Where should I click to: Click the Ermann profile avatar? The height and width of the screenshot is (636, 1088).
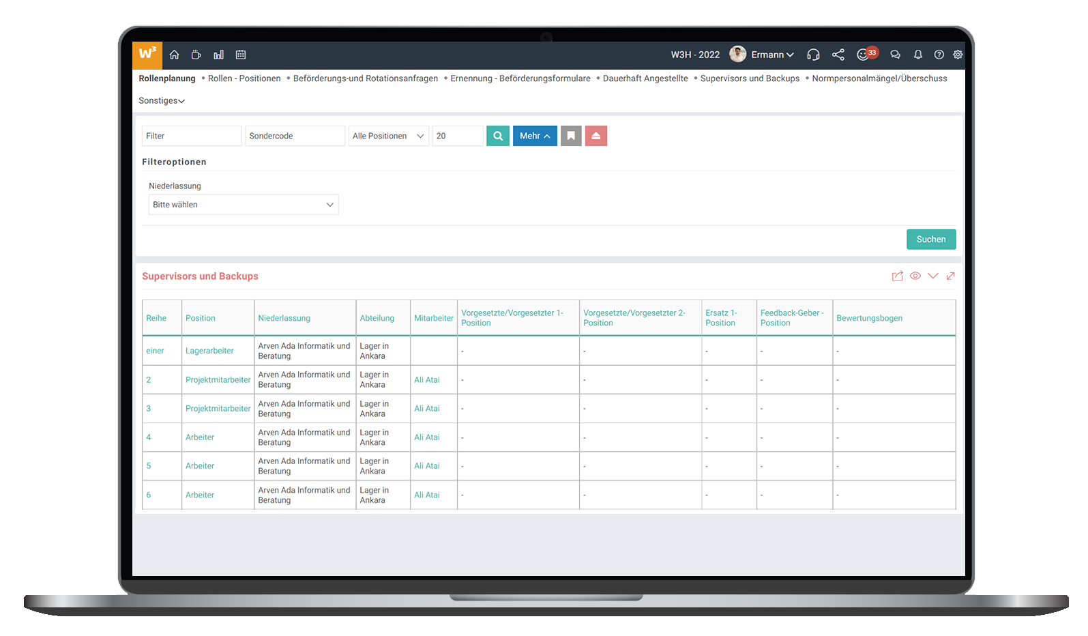737,55
